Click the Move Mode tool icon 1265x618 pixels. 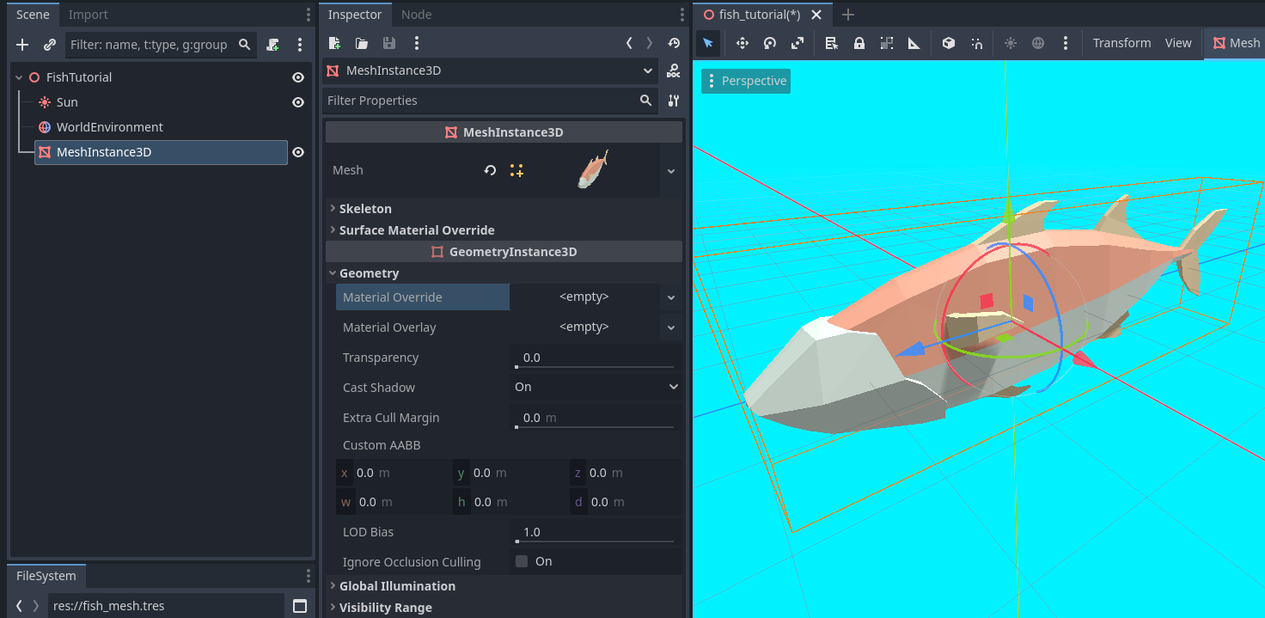742,43
